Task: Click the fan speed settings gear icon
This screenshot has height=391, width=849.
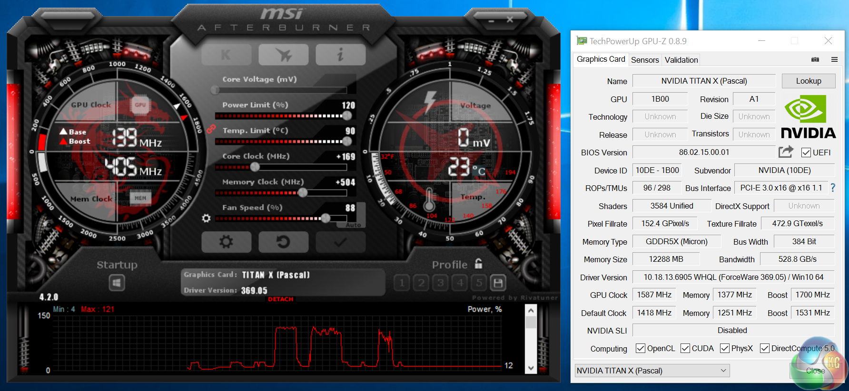Action: click(x=206, y=218)
